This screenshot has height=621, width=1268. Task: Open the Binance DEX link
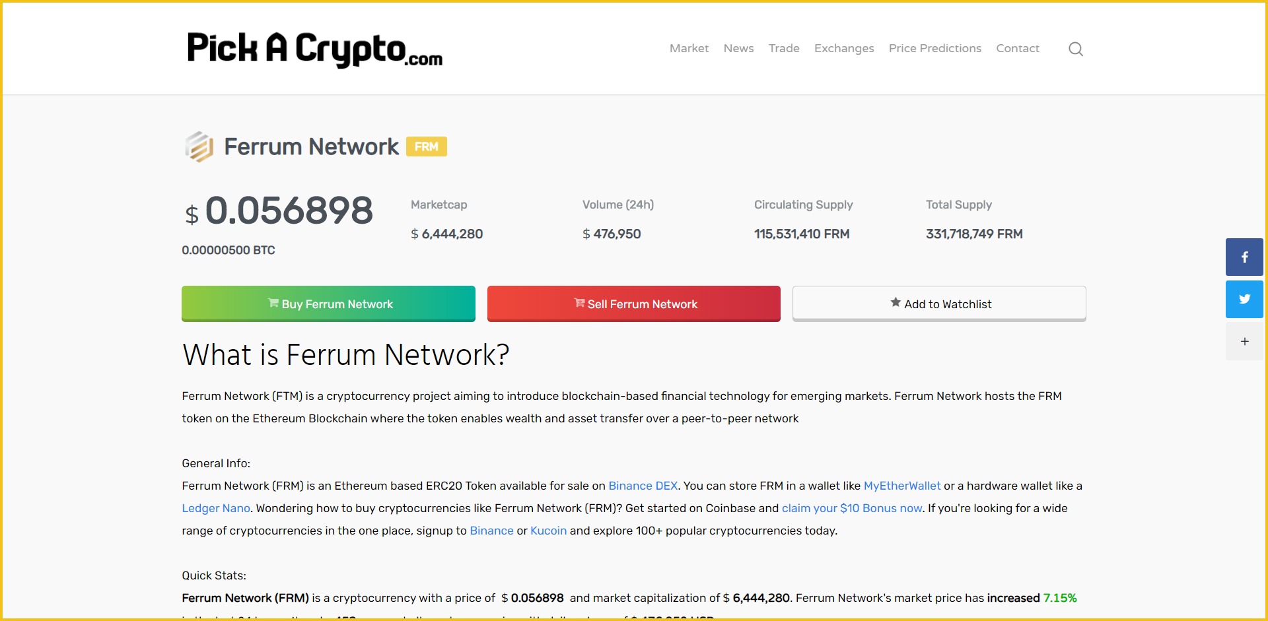(643, 486)
